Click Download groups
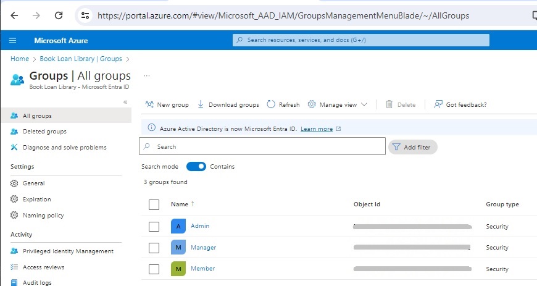Image resolution: width=537 pixels, height=286 pixels. (x=228, y=104)
